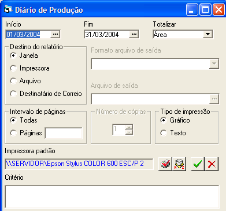
Task: Click the Impressora padrão printer name field
Action: [x=79, y=164]
